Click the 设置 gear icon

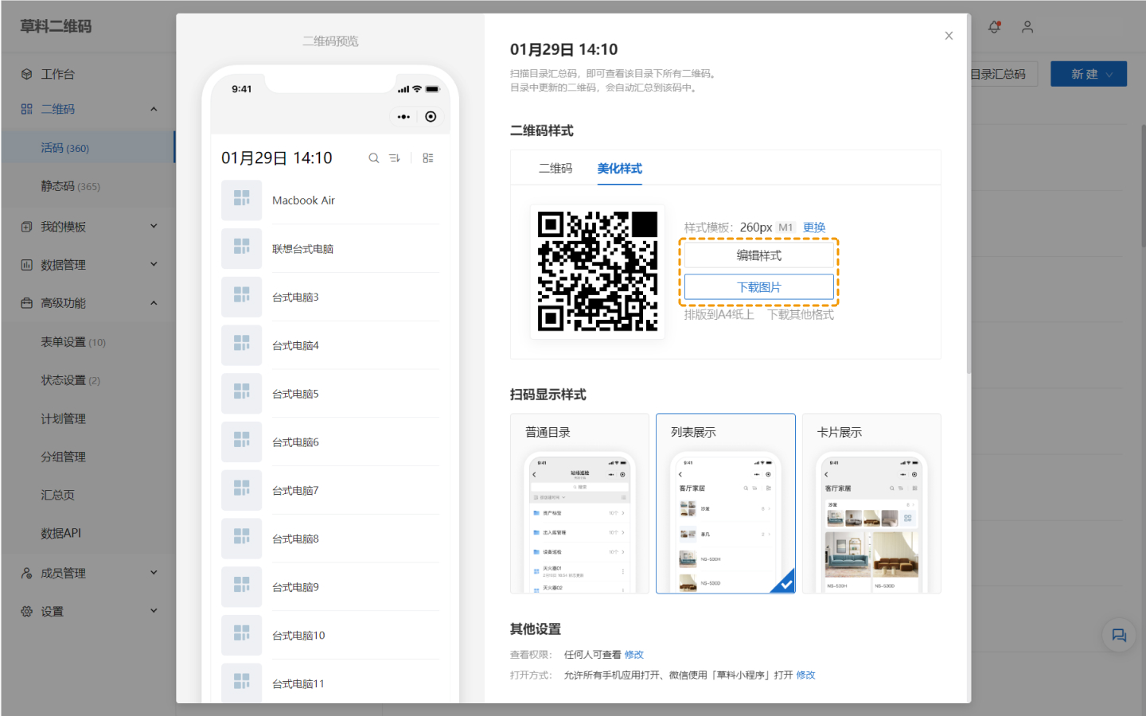point(27,611)
